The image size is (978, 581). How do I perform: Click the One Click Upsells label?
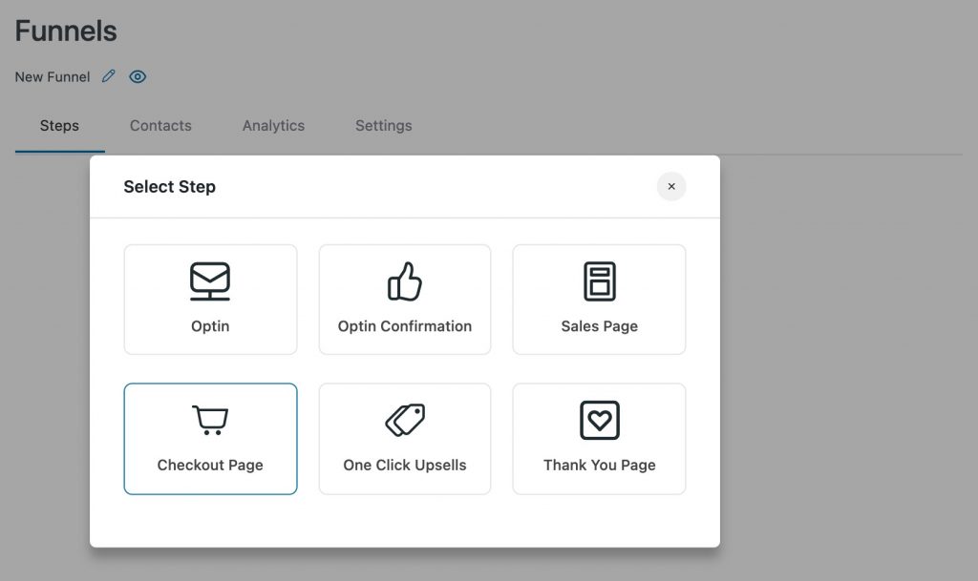[405, 466]
